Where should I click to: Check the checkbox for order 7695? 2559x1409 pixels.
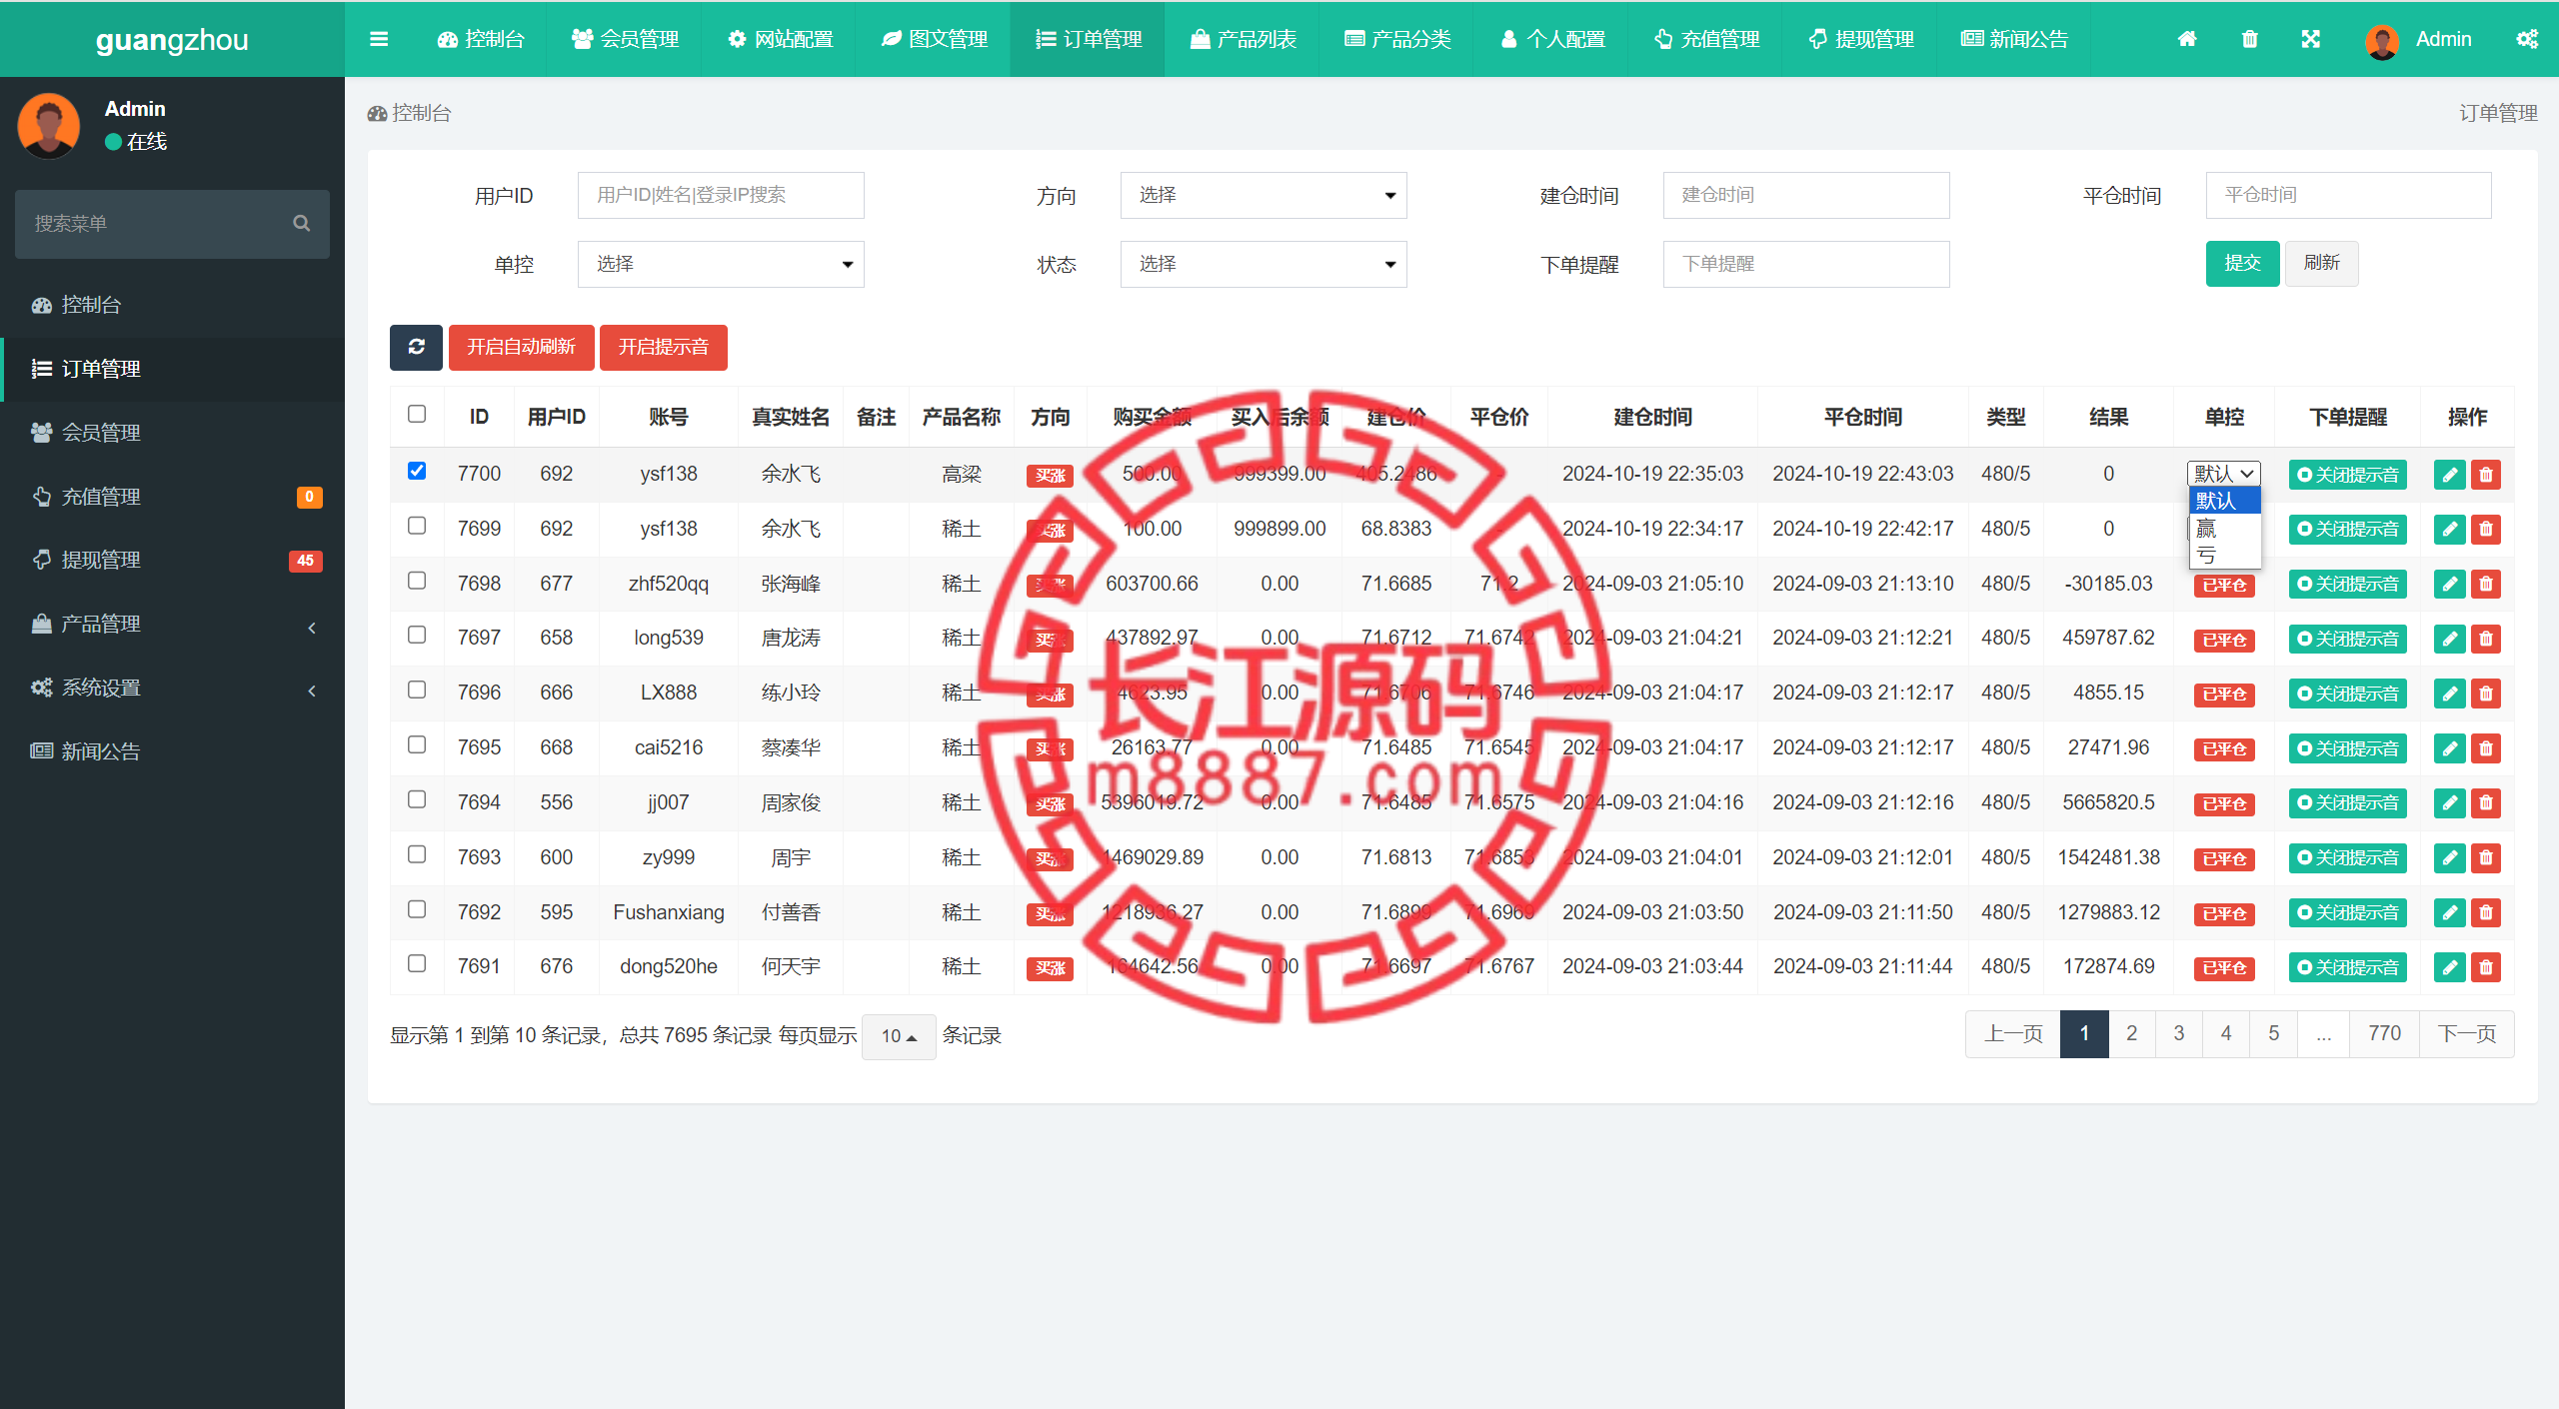tap(417, 744)
